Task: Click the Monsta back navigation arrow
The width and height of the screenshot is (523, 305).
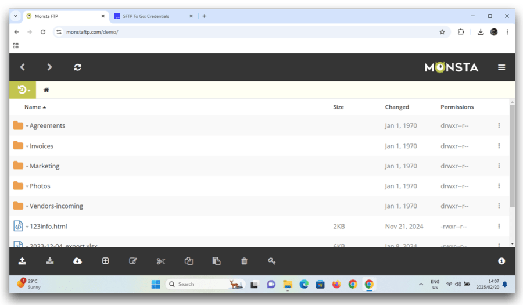Action: click(x=22, y=67)
